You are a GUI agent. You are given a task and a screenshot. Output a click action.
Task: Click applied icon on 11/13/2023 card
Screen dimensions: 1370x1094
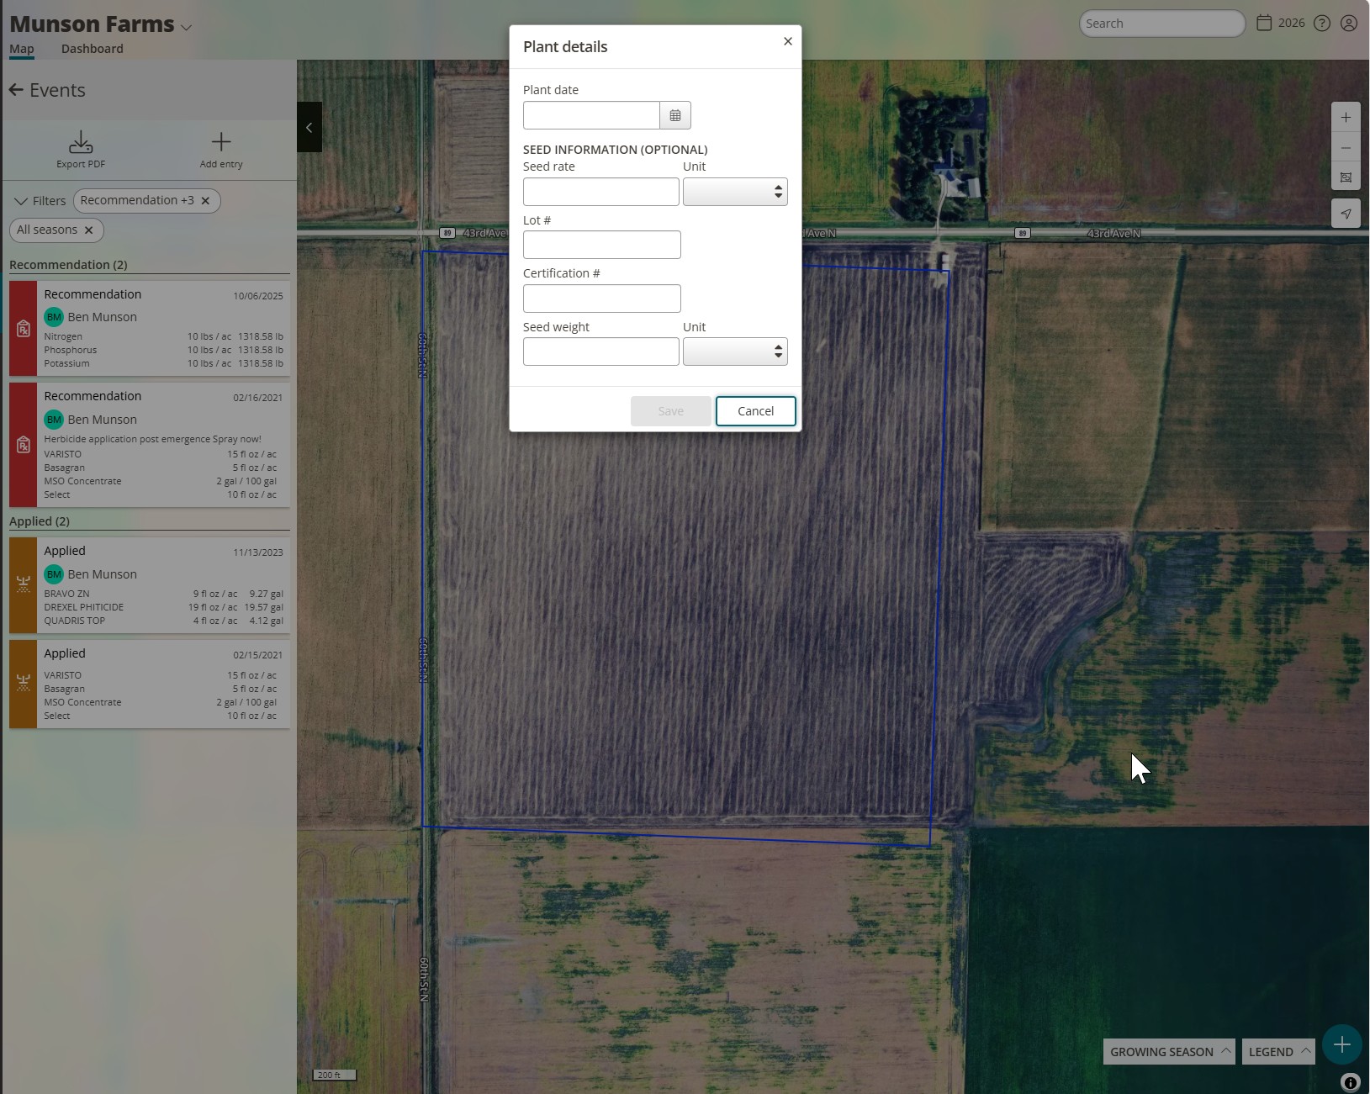click(24, 584)
